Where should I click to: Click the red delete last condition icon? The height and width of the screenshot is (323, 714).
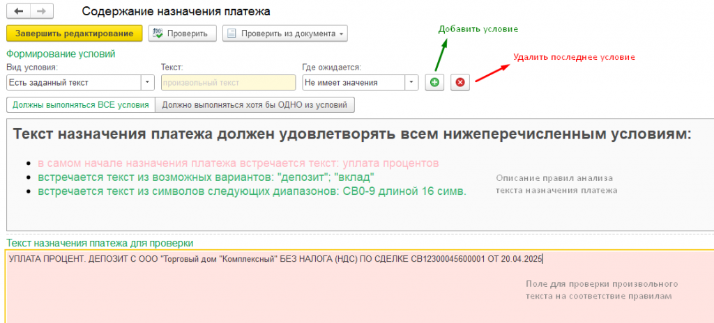coord(460,82)
